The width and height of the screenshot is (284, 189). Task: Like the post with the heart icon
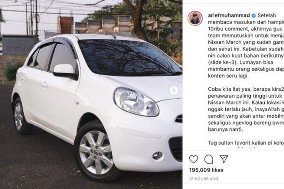tap(193, 159)
